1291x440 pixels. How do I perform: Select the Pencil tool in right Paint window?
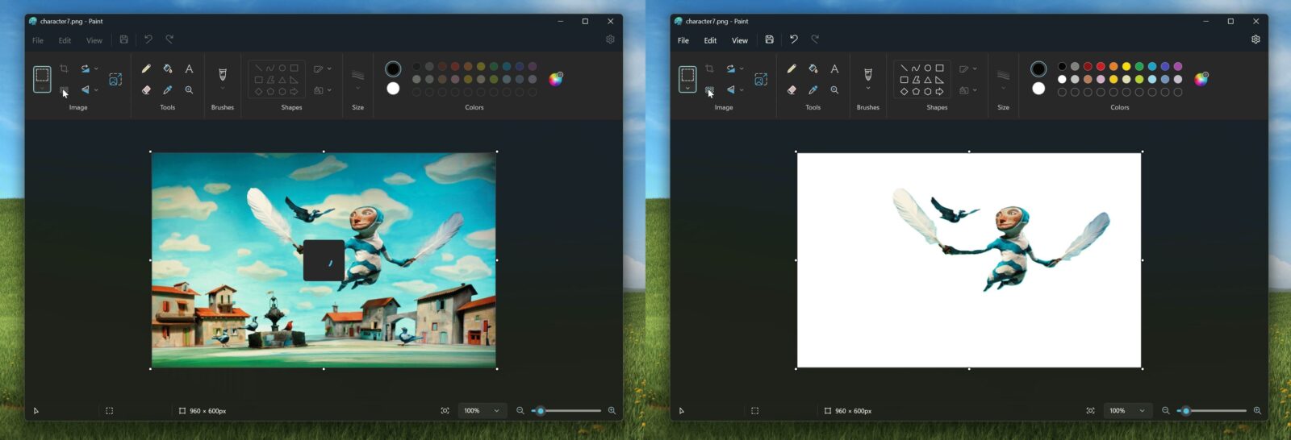[792, 69]
